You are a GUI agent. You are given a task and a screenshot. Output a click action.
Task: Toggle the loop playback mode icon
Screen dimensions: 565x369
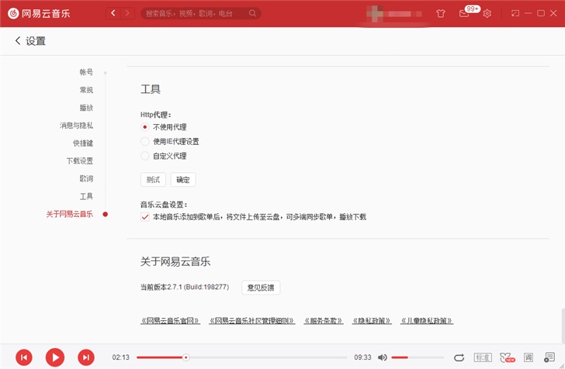(459, 357)
